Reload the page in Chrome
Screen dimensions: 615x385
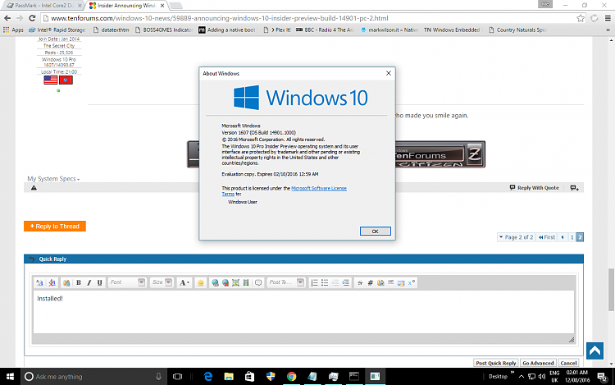(x=32, y=18)
